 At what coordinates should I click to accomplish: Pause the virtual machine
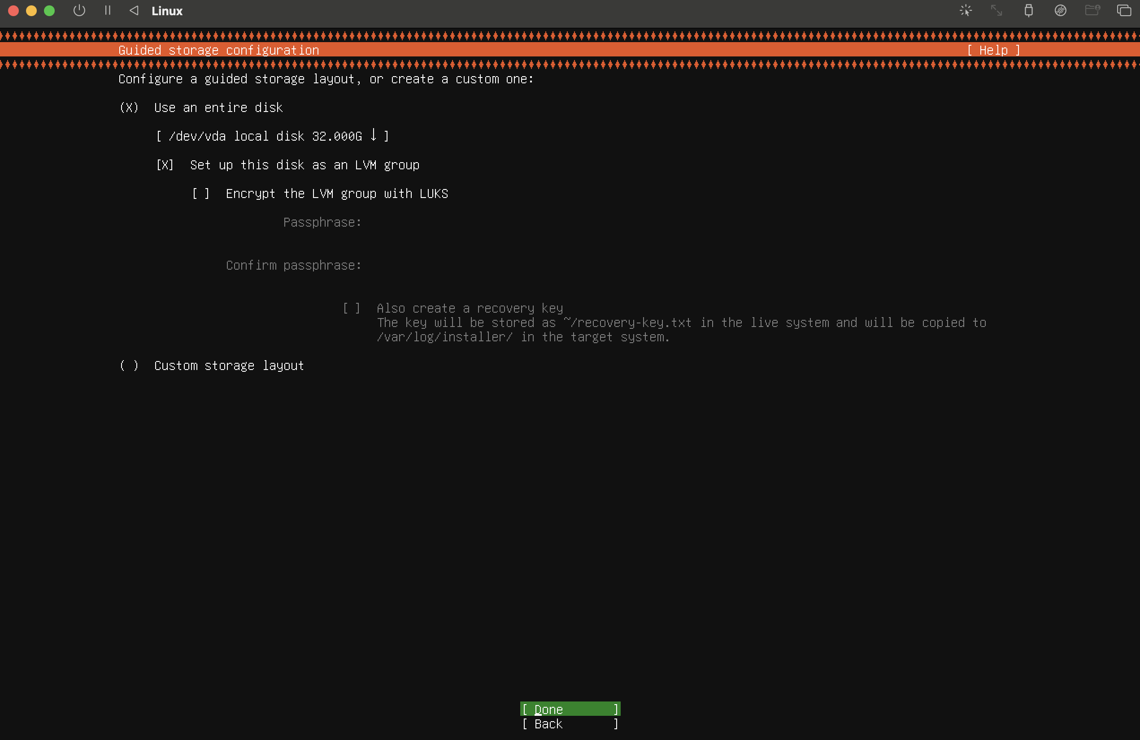click(108, 10)
